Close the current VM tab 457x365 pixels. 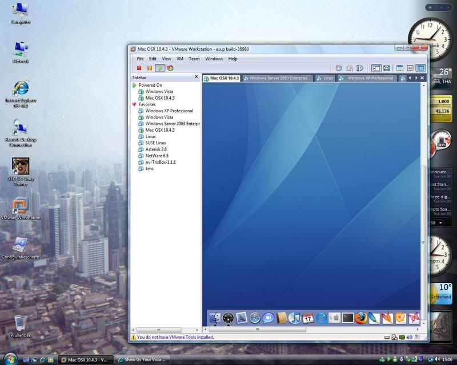[x=422, y=78]
